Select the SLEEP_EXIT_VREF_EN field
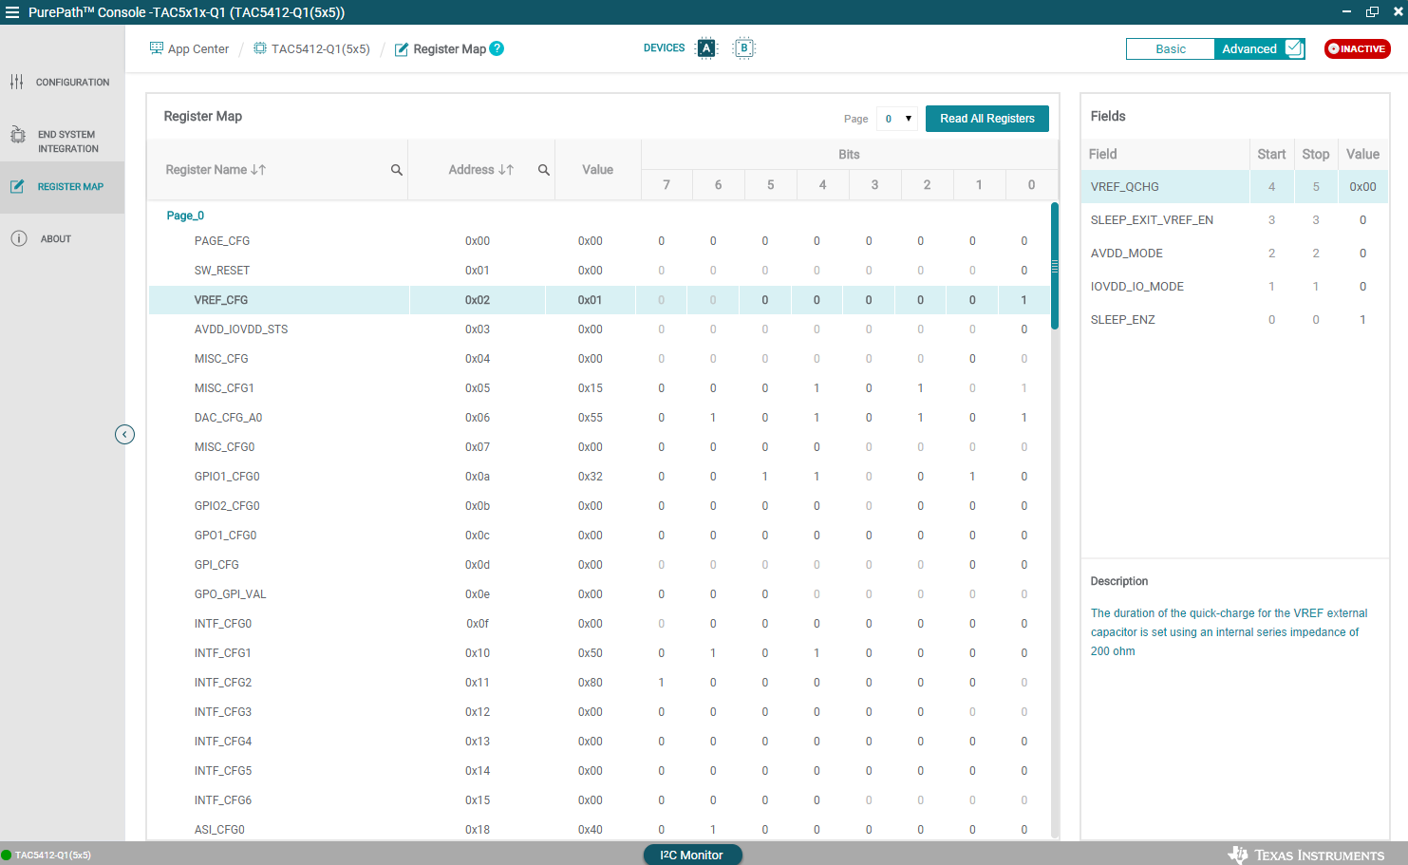The height and width of the screenshot is (865, 1408). tap(1234, 220)
